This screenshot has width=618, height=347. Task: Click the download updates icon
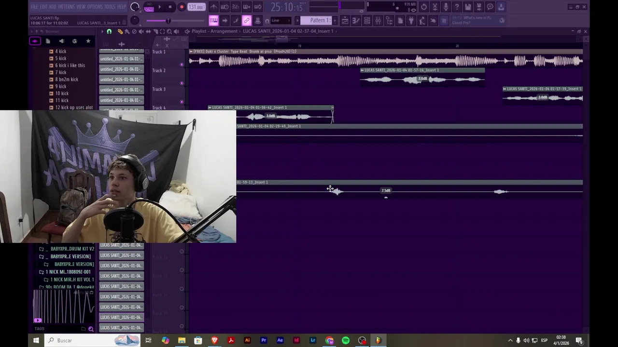[501, 7]
